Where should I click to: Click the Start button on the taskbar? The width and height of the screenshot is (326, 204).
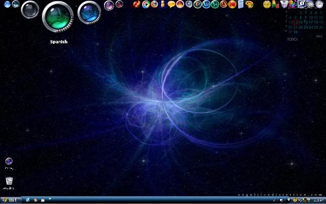(x=11, y=200)
